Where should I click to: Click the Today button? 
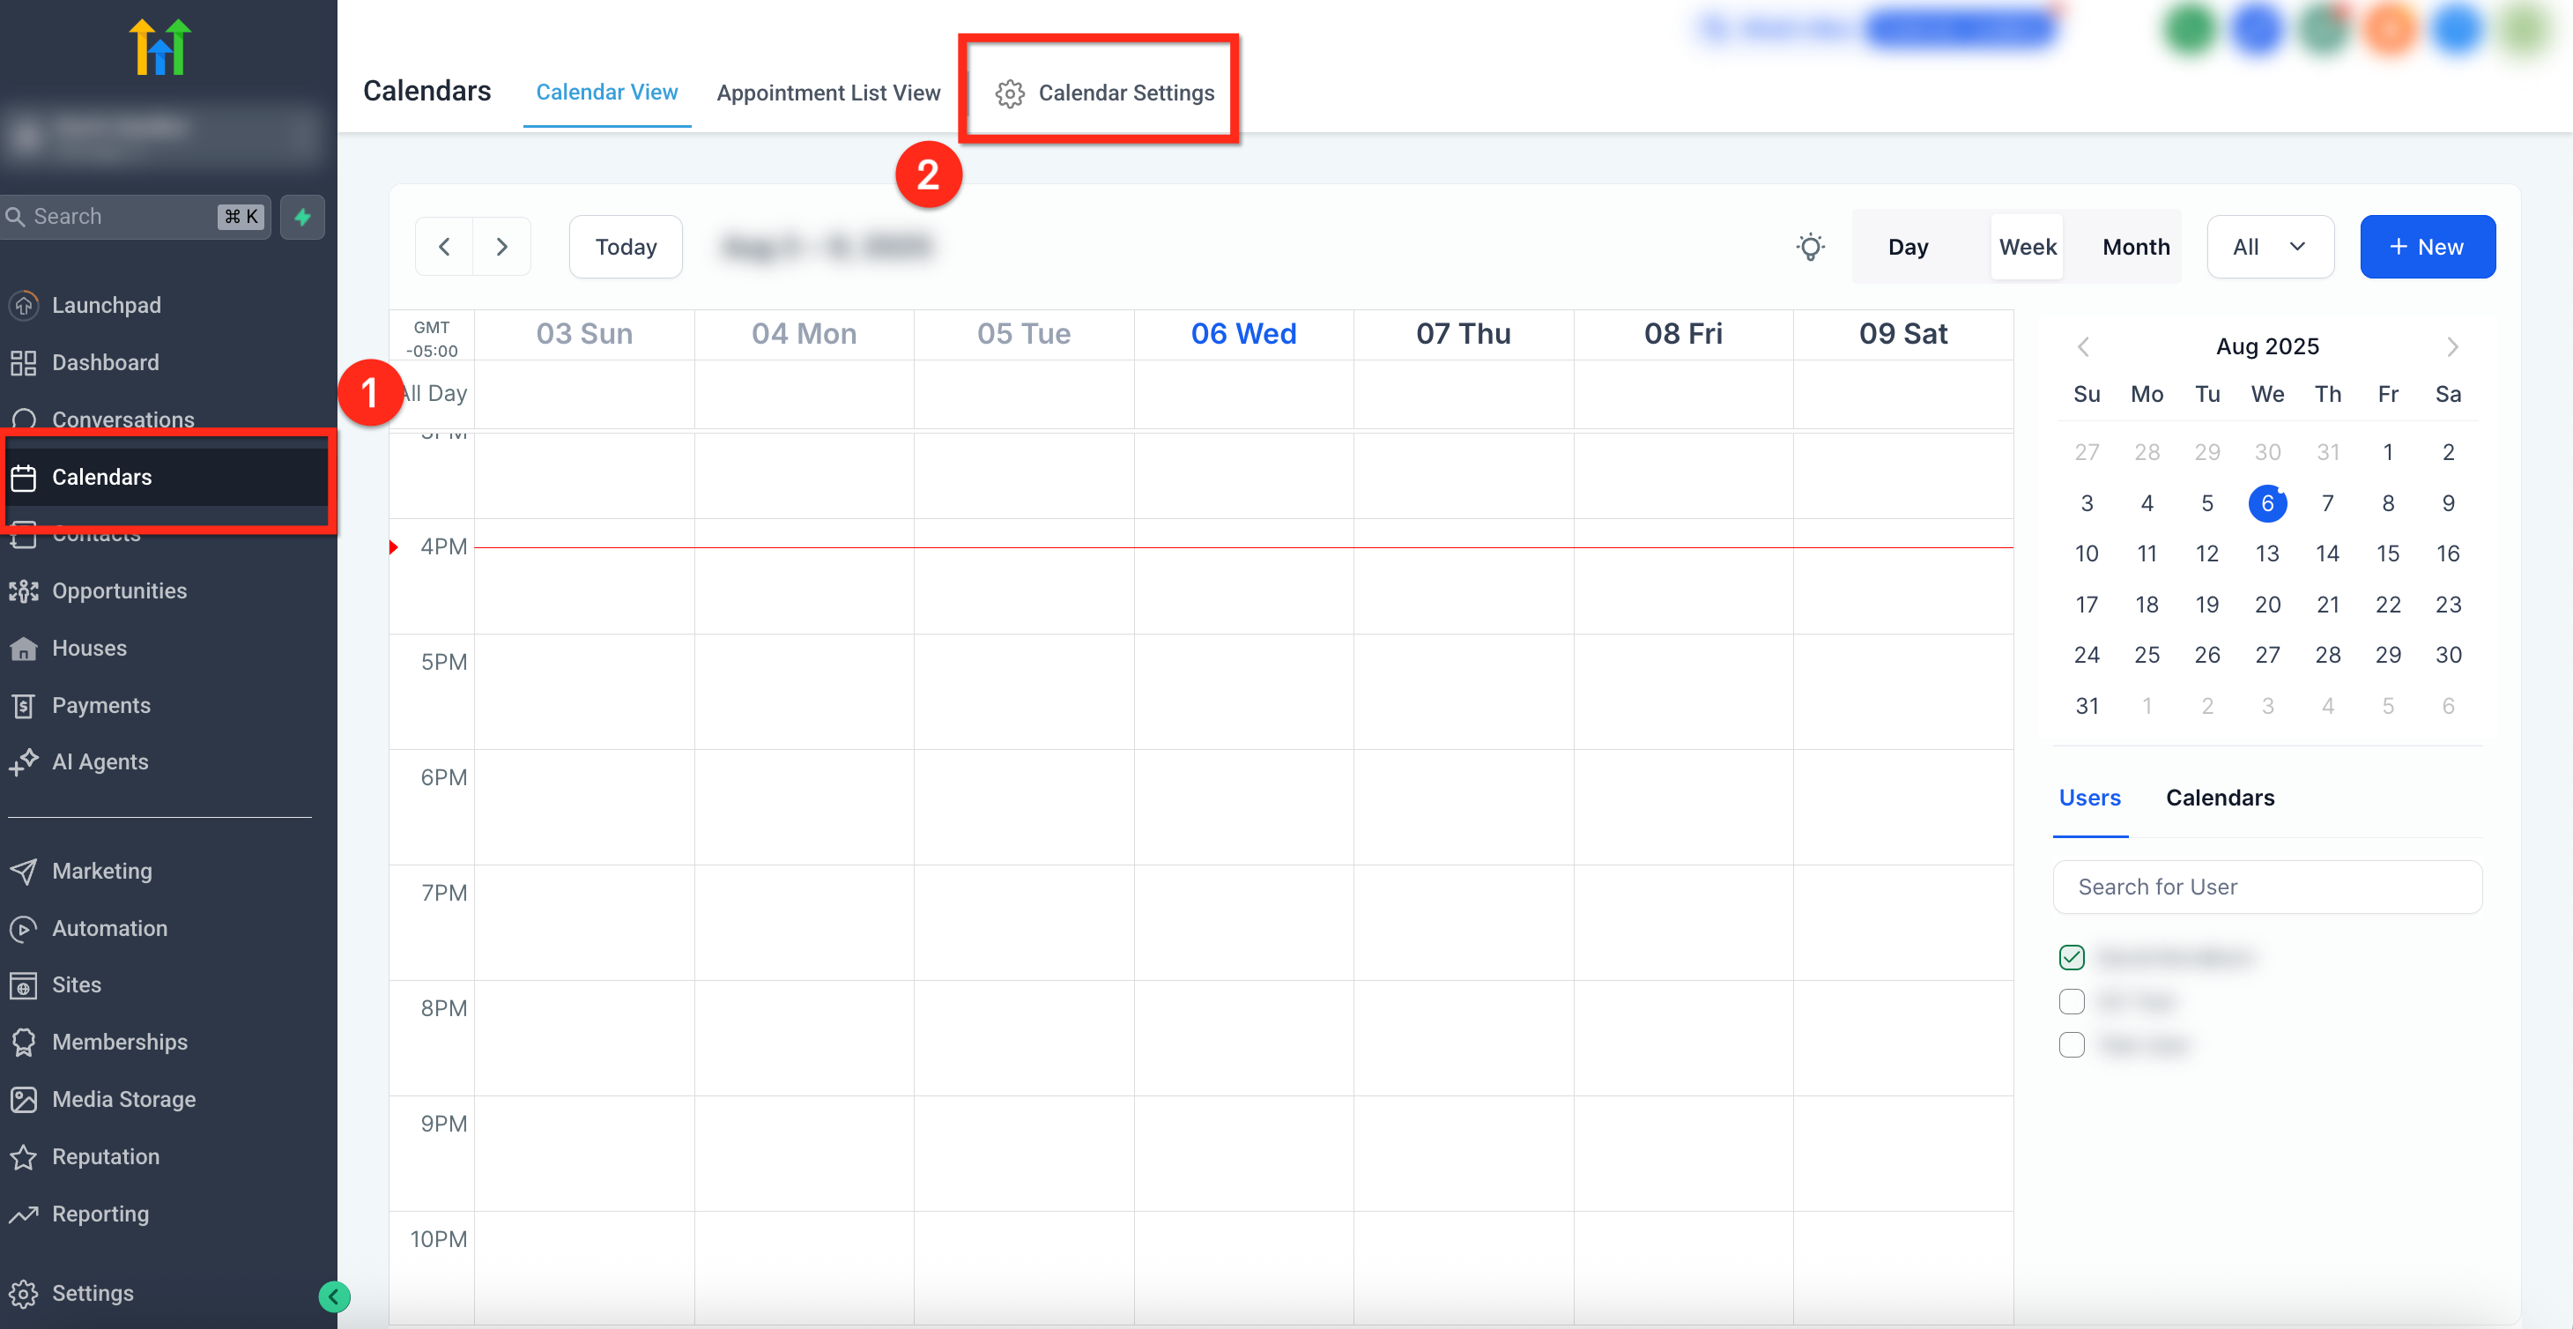626,247
